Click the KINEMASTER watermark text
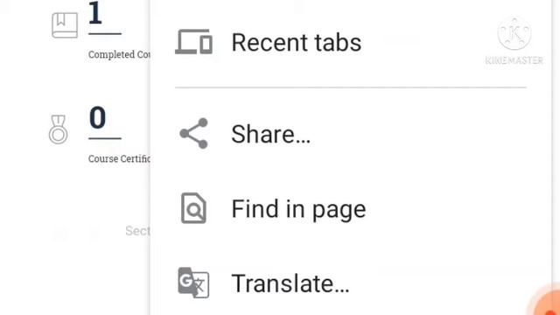This screenshot has width=560, height=315. [x=514, y=60]
